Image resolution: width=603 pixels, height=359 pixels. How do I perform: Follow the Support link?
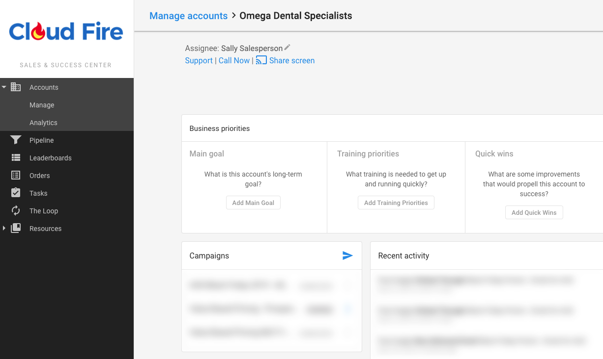click(199, 61)
